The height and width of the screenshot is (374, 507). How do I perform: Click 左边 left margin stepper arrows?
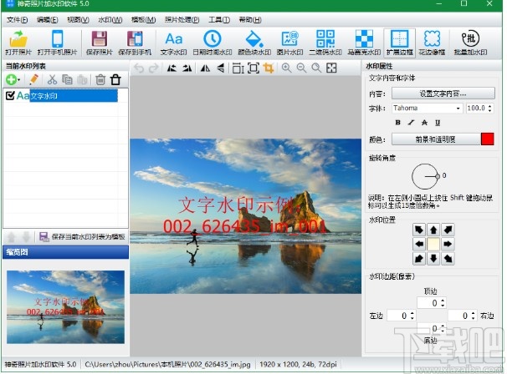tap(412, 316)
